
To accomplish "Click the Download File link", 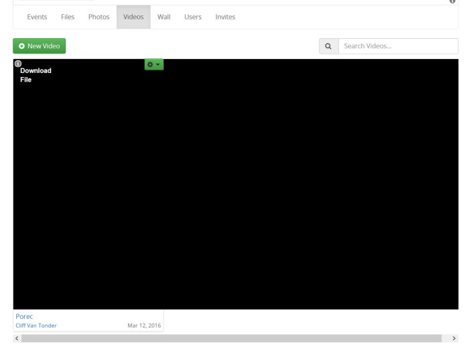I will coord(36,75).
